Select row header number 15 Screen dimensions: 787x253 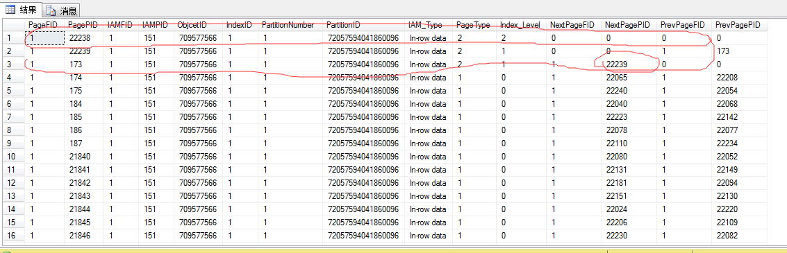pyautogui.click(x=14, y=222)
